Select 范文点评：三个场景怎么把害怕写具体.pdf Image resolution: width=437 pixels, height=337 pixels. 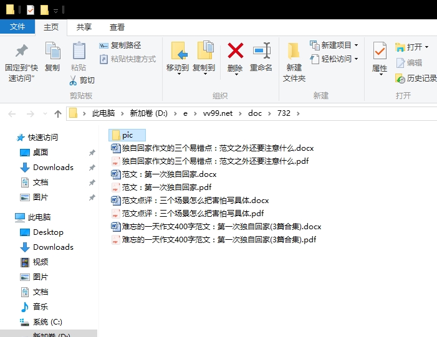point(188,213)
